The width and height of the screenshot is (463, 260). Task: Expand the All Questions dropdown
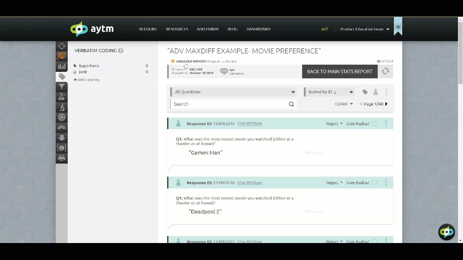point(234,92)
